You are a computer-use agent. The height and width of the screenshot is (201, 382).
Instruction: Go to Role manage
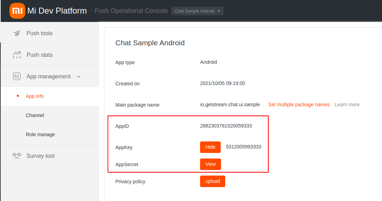pyautogui.click(x=40, y=134)
